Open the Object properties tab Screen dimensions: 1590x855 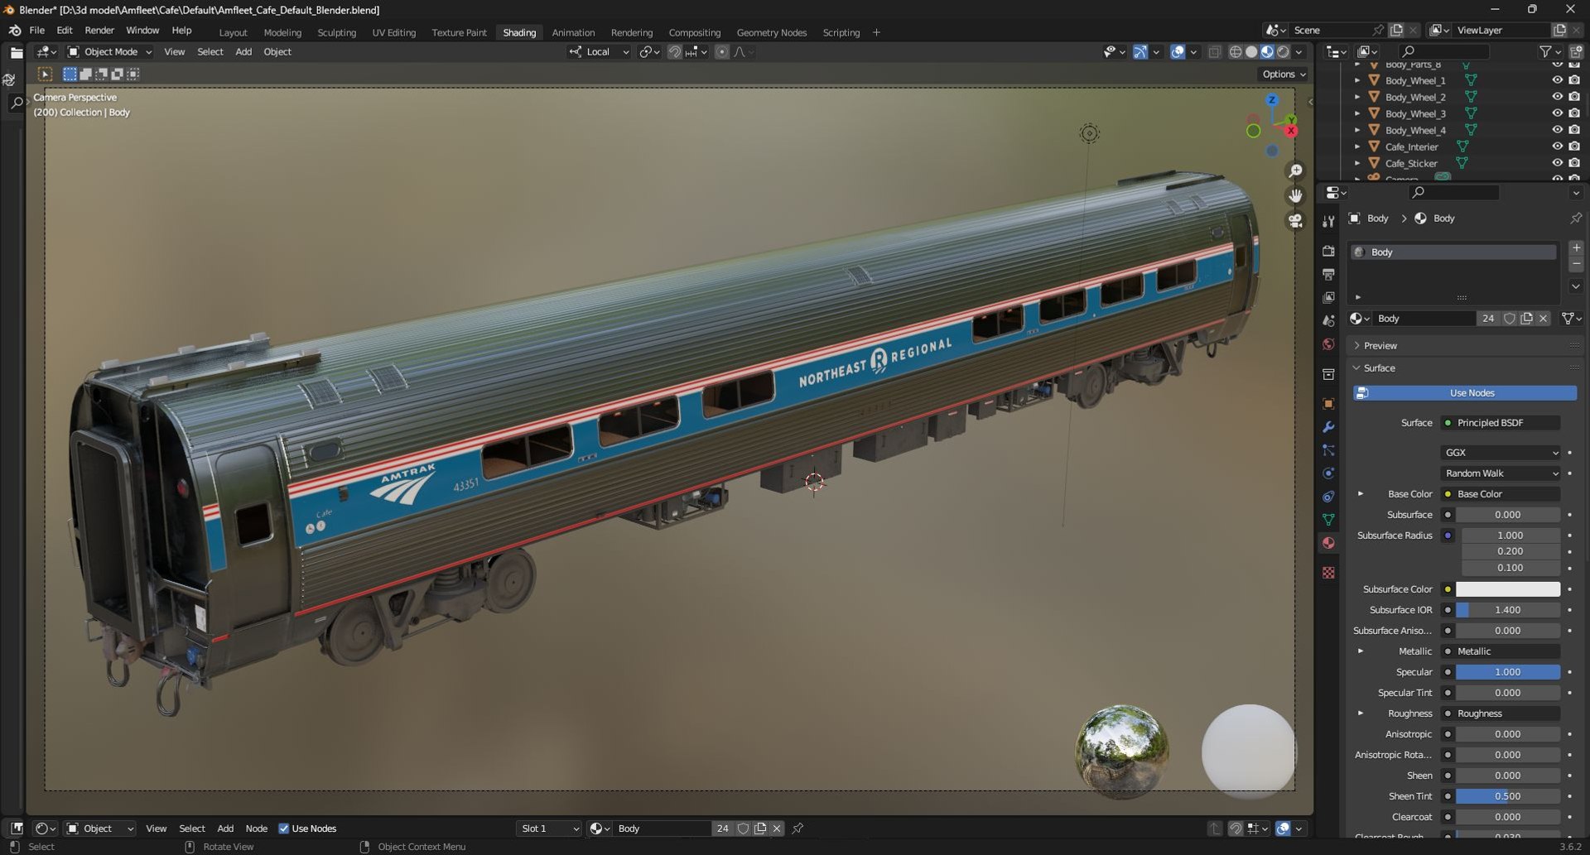1328,404
